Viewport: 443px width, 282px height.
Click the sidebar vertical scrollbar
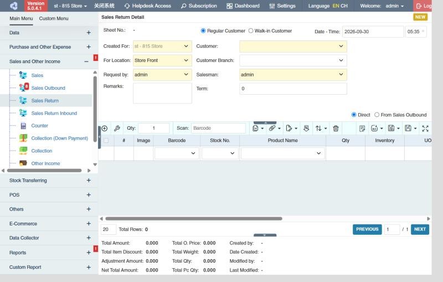pyautogui.click(x=95, y=109)
